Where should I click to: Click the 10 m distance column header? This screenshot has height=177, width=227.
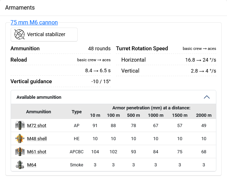pyautogui.click(x=95, y=115)
